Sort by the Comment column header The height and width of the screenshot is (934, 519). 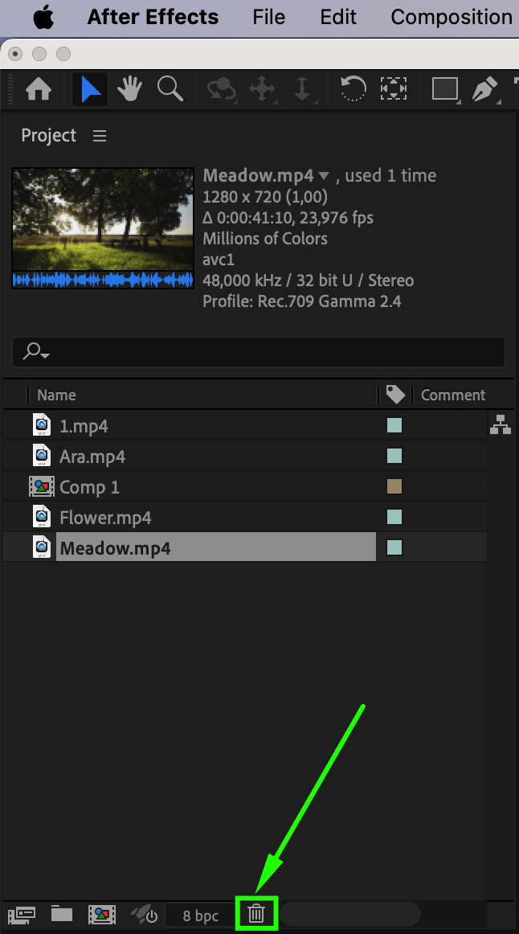point(453,395)
